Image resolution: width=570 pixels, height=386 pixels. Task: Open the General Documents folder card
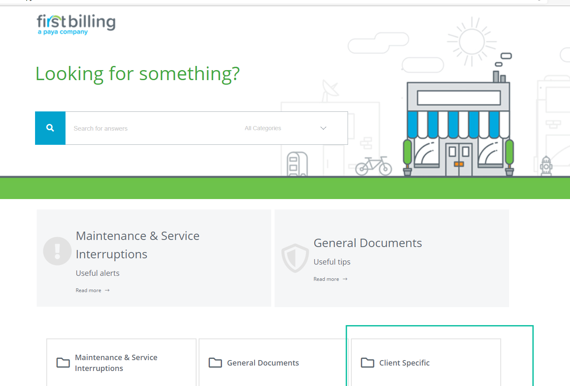(274, 362)
